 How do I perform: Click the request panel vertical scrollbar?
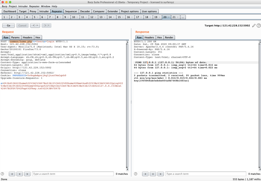127,105
